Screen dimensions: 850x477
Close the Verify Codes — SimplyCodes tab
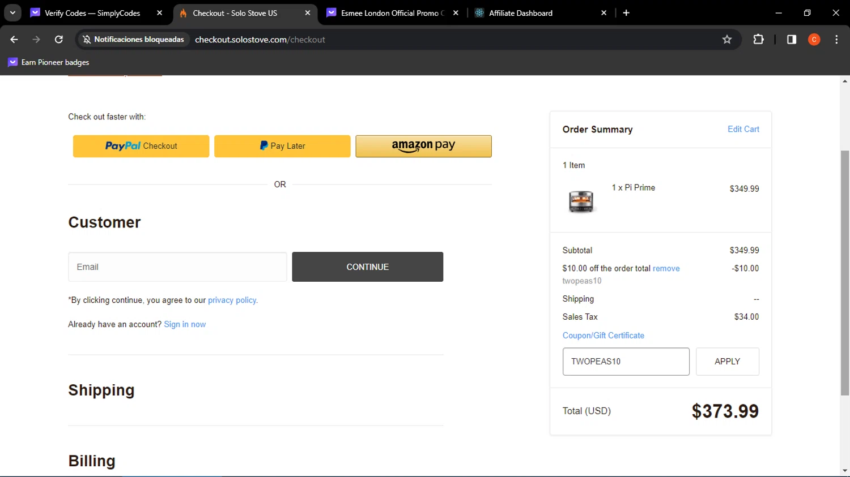(x=159, y=13)
